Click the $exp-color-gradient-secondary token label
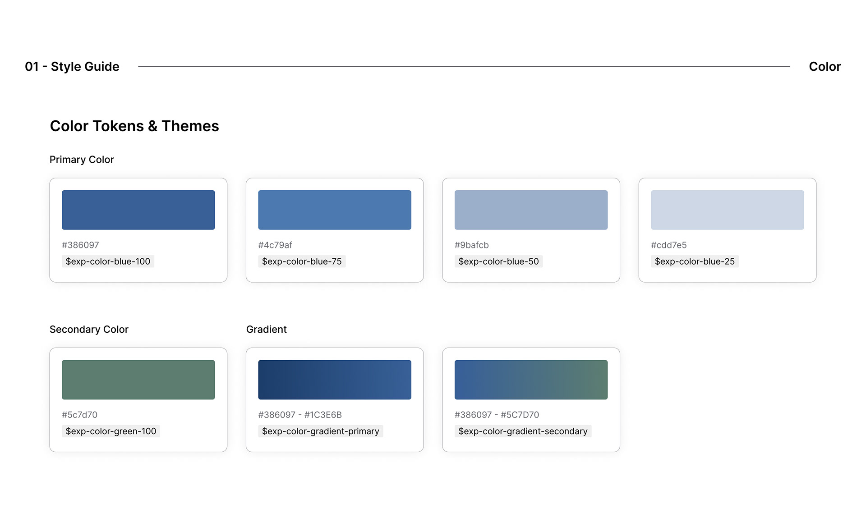866x514 pixels. tap(523, 431)
